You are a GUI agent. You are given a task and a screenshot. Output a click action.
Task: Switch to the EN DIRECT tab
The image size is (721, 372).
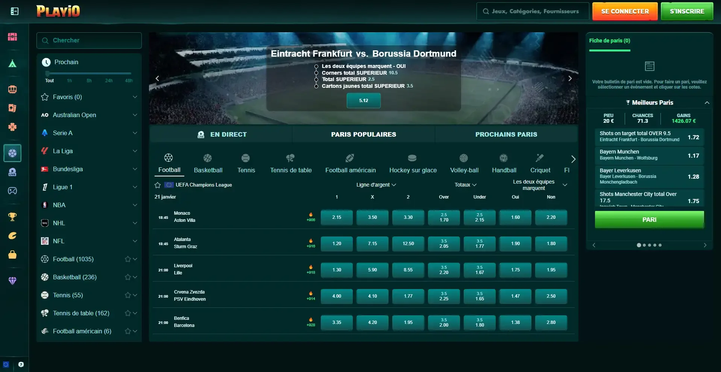(x=221, y=134)
